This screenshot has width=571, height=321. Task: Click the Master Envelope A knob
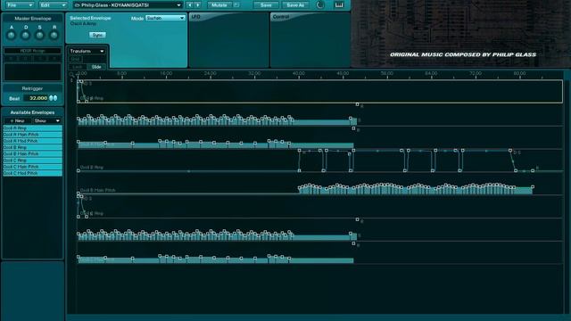12,36
